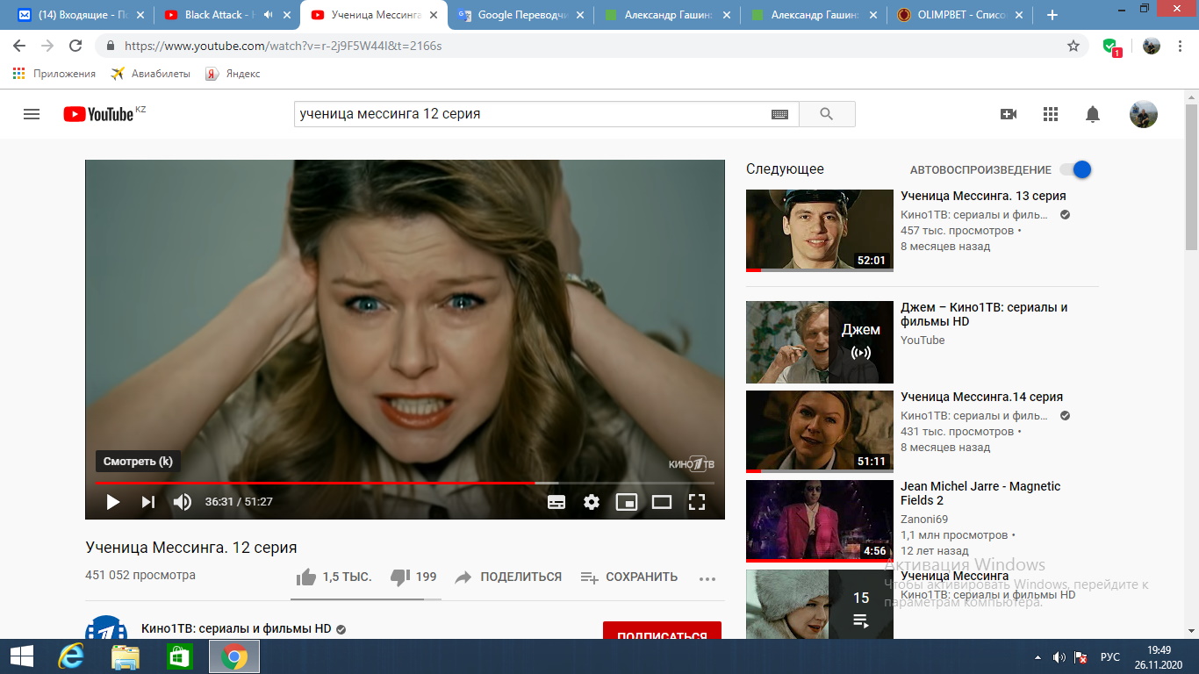Click the search magnifier button
Image resolution: width=1199 pixels, height=674 pixels.
(x=826, y=114)
